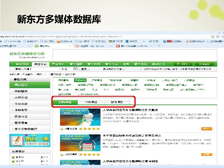Click the search button next to the dropdown
This screenshot has width=224, height=168.
[84, 69]
